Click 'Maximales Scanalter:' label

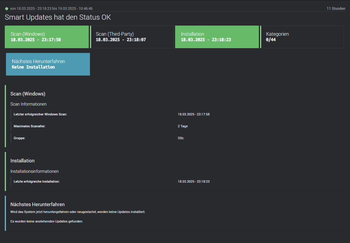[29, 126]
